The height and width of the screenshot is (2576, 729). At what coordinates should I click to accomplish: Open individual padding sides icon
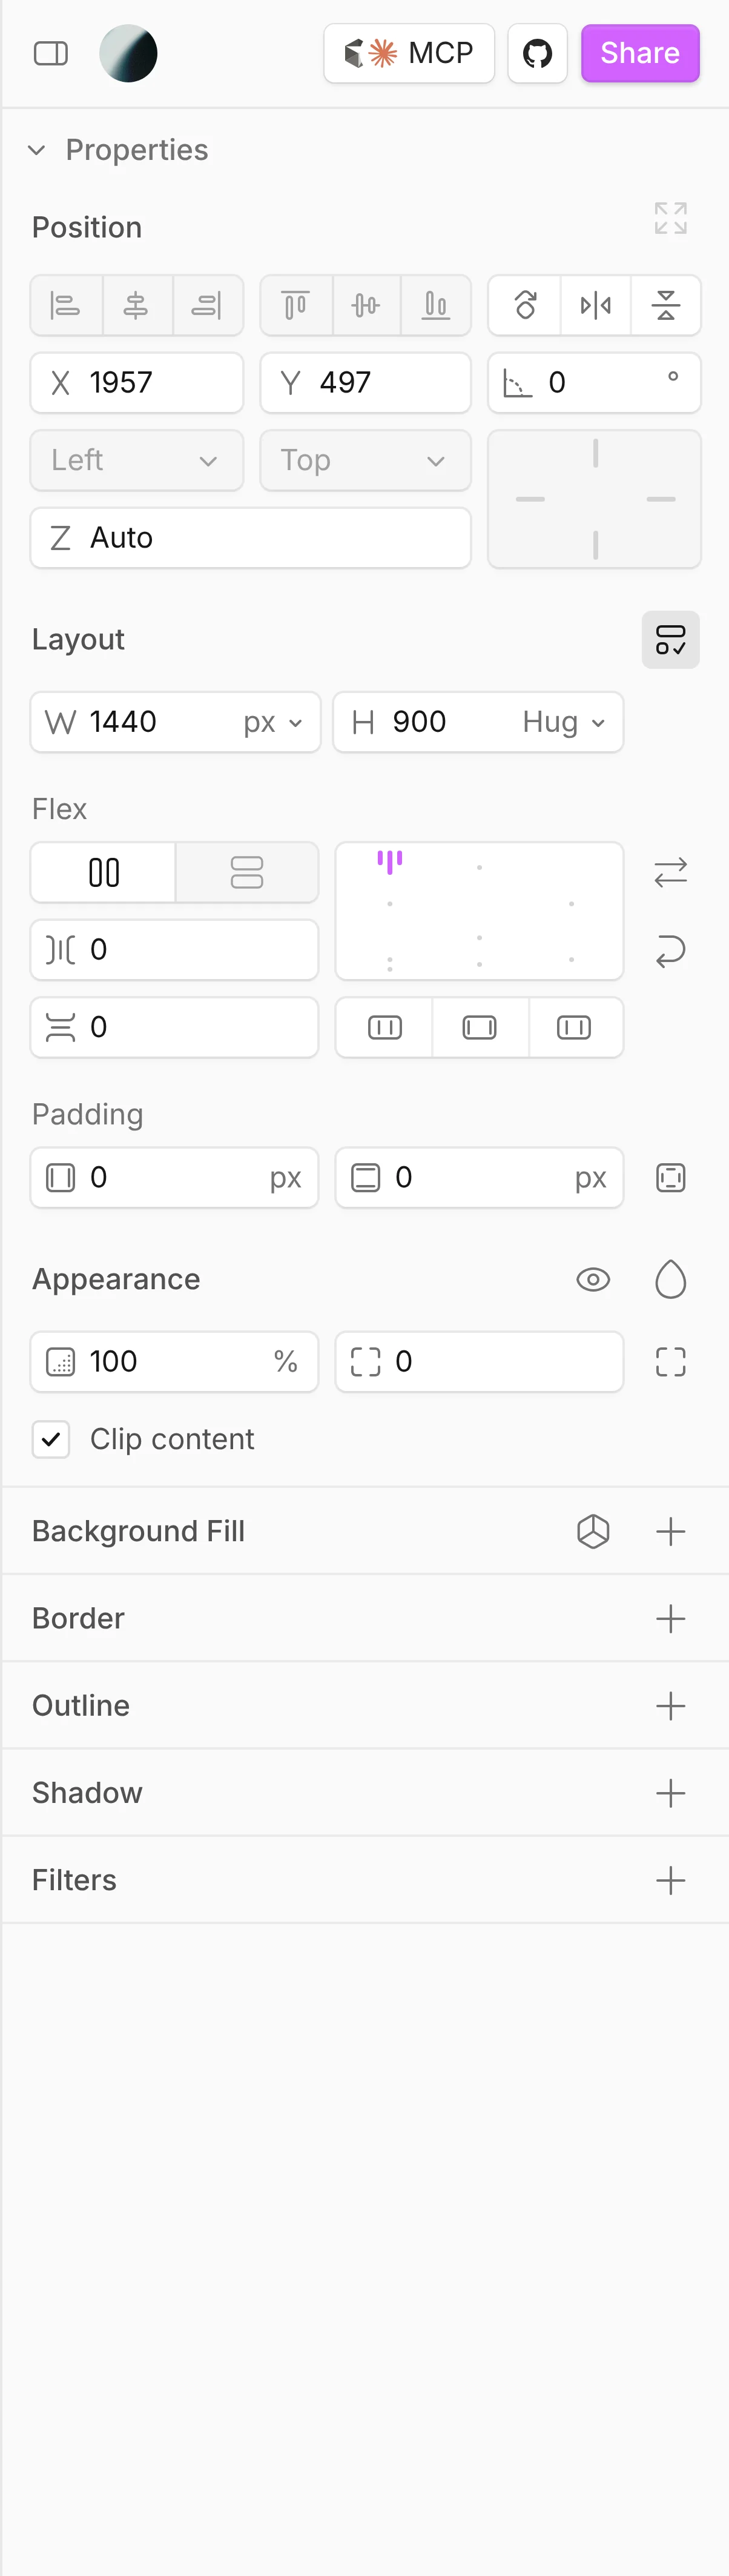click(x=670, y=1178)
